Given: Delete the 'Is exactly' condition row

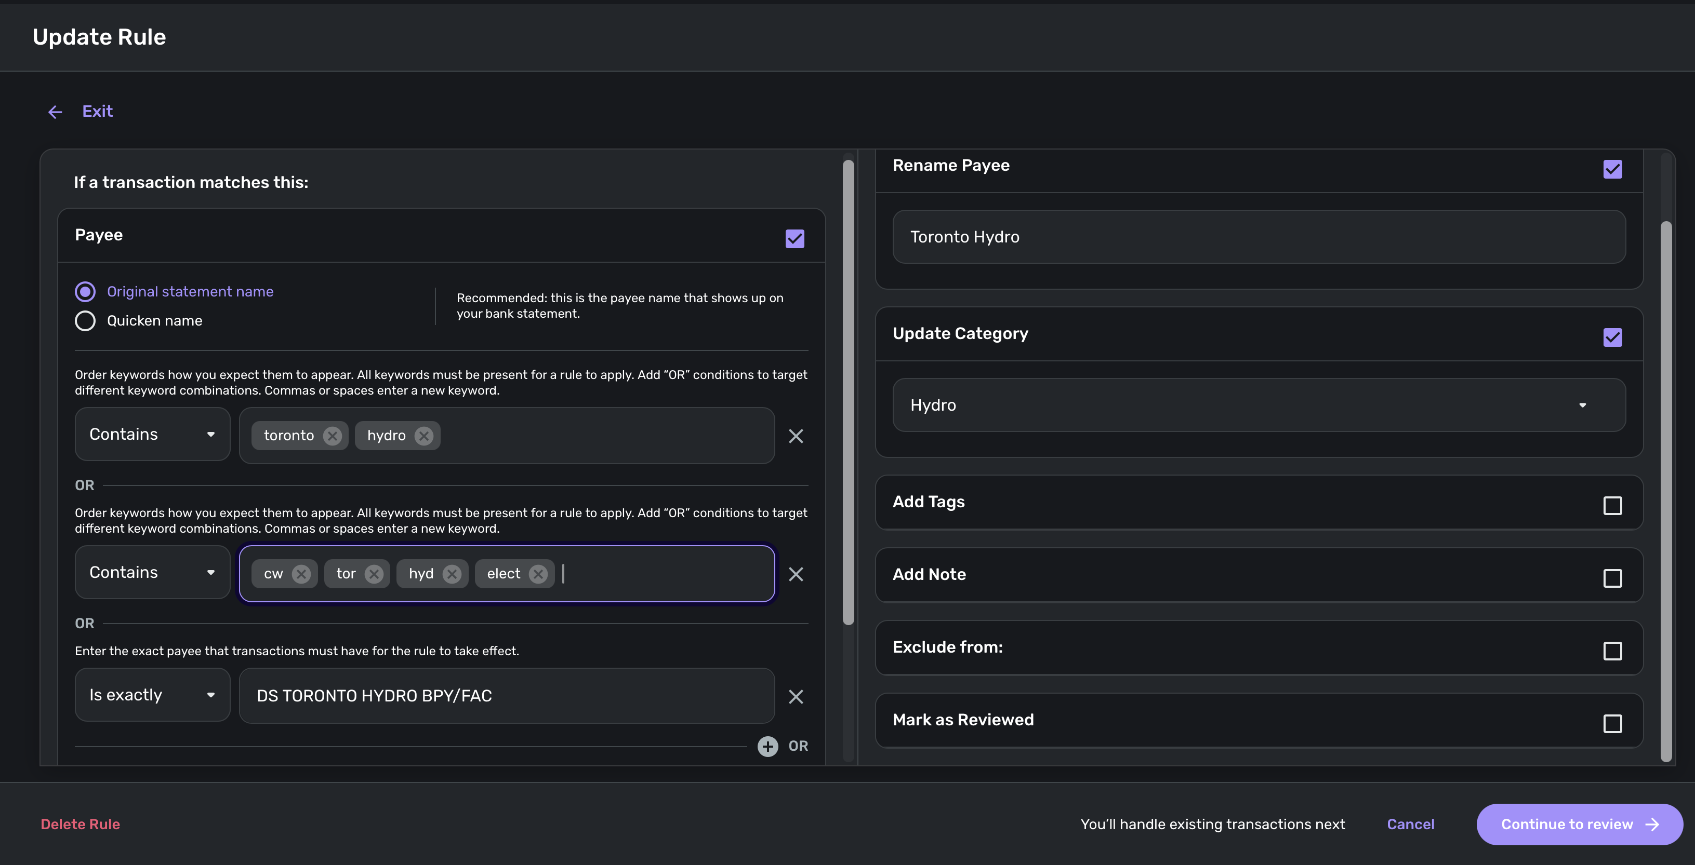Looking at the screenshot, I should point(796,696).
